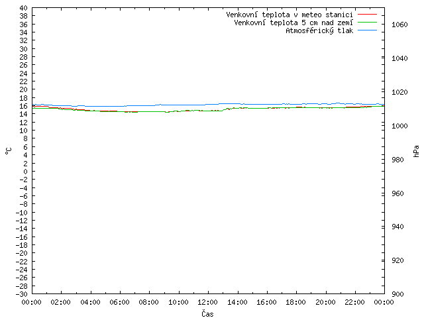Click the 22:00 time axis label
The width and height of the screenshot is (424, 318).
coord(355,302)
